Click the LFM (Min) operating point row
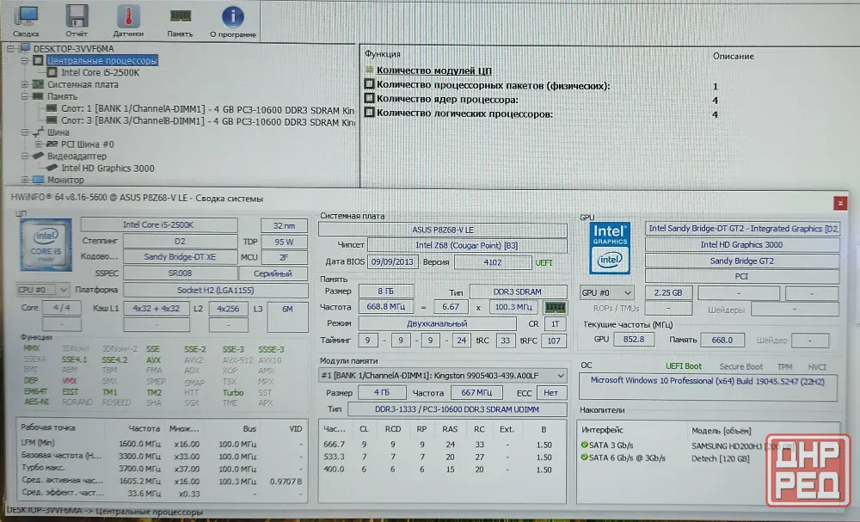 coord(162,444)
